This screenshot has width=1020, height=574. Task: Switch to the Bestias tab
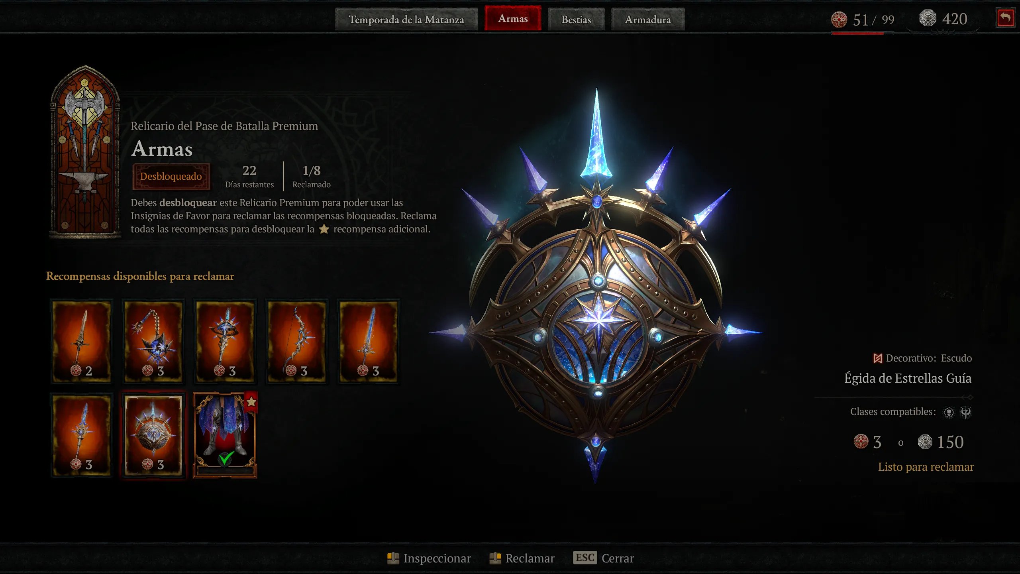click(x=576, y=19)
